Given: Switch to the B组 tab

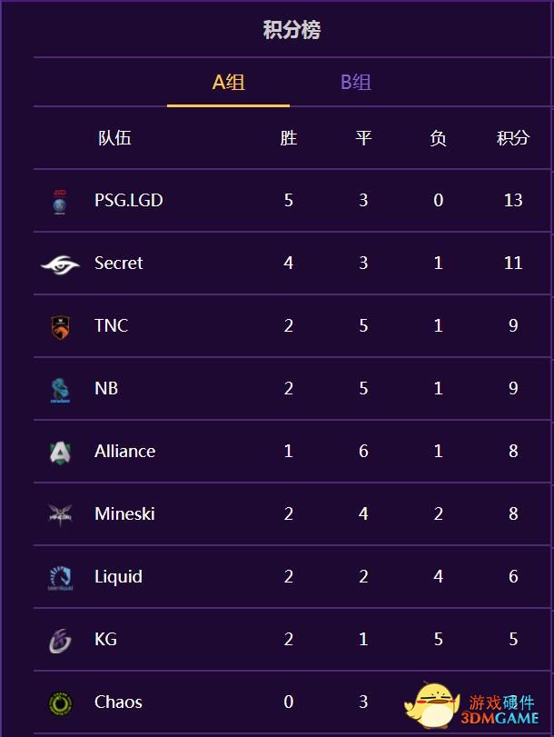Looking at the screenshot, I should pos(356,83).
